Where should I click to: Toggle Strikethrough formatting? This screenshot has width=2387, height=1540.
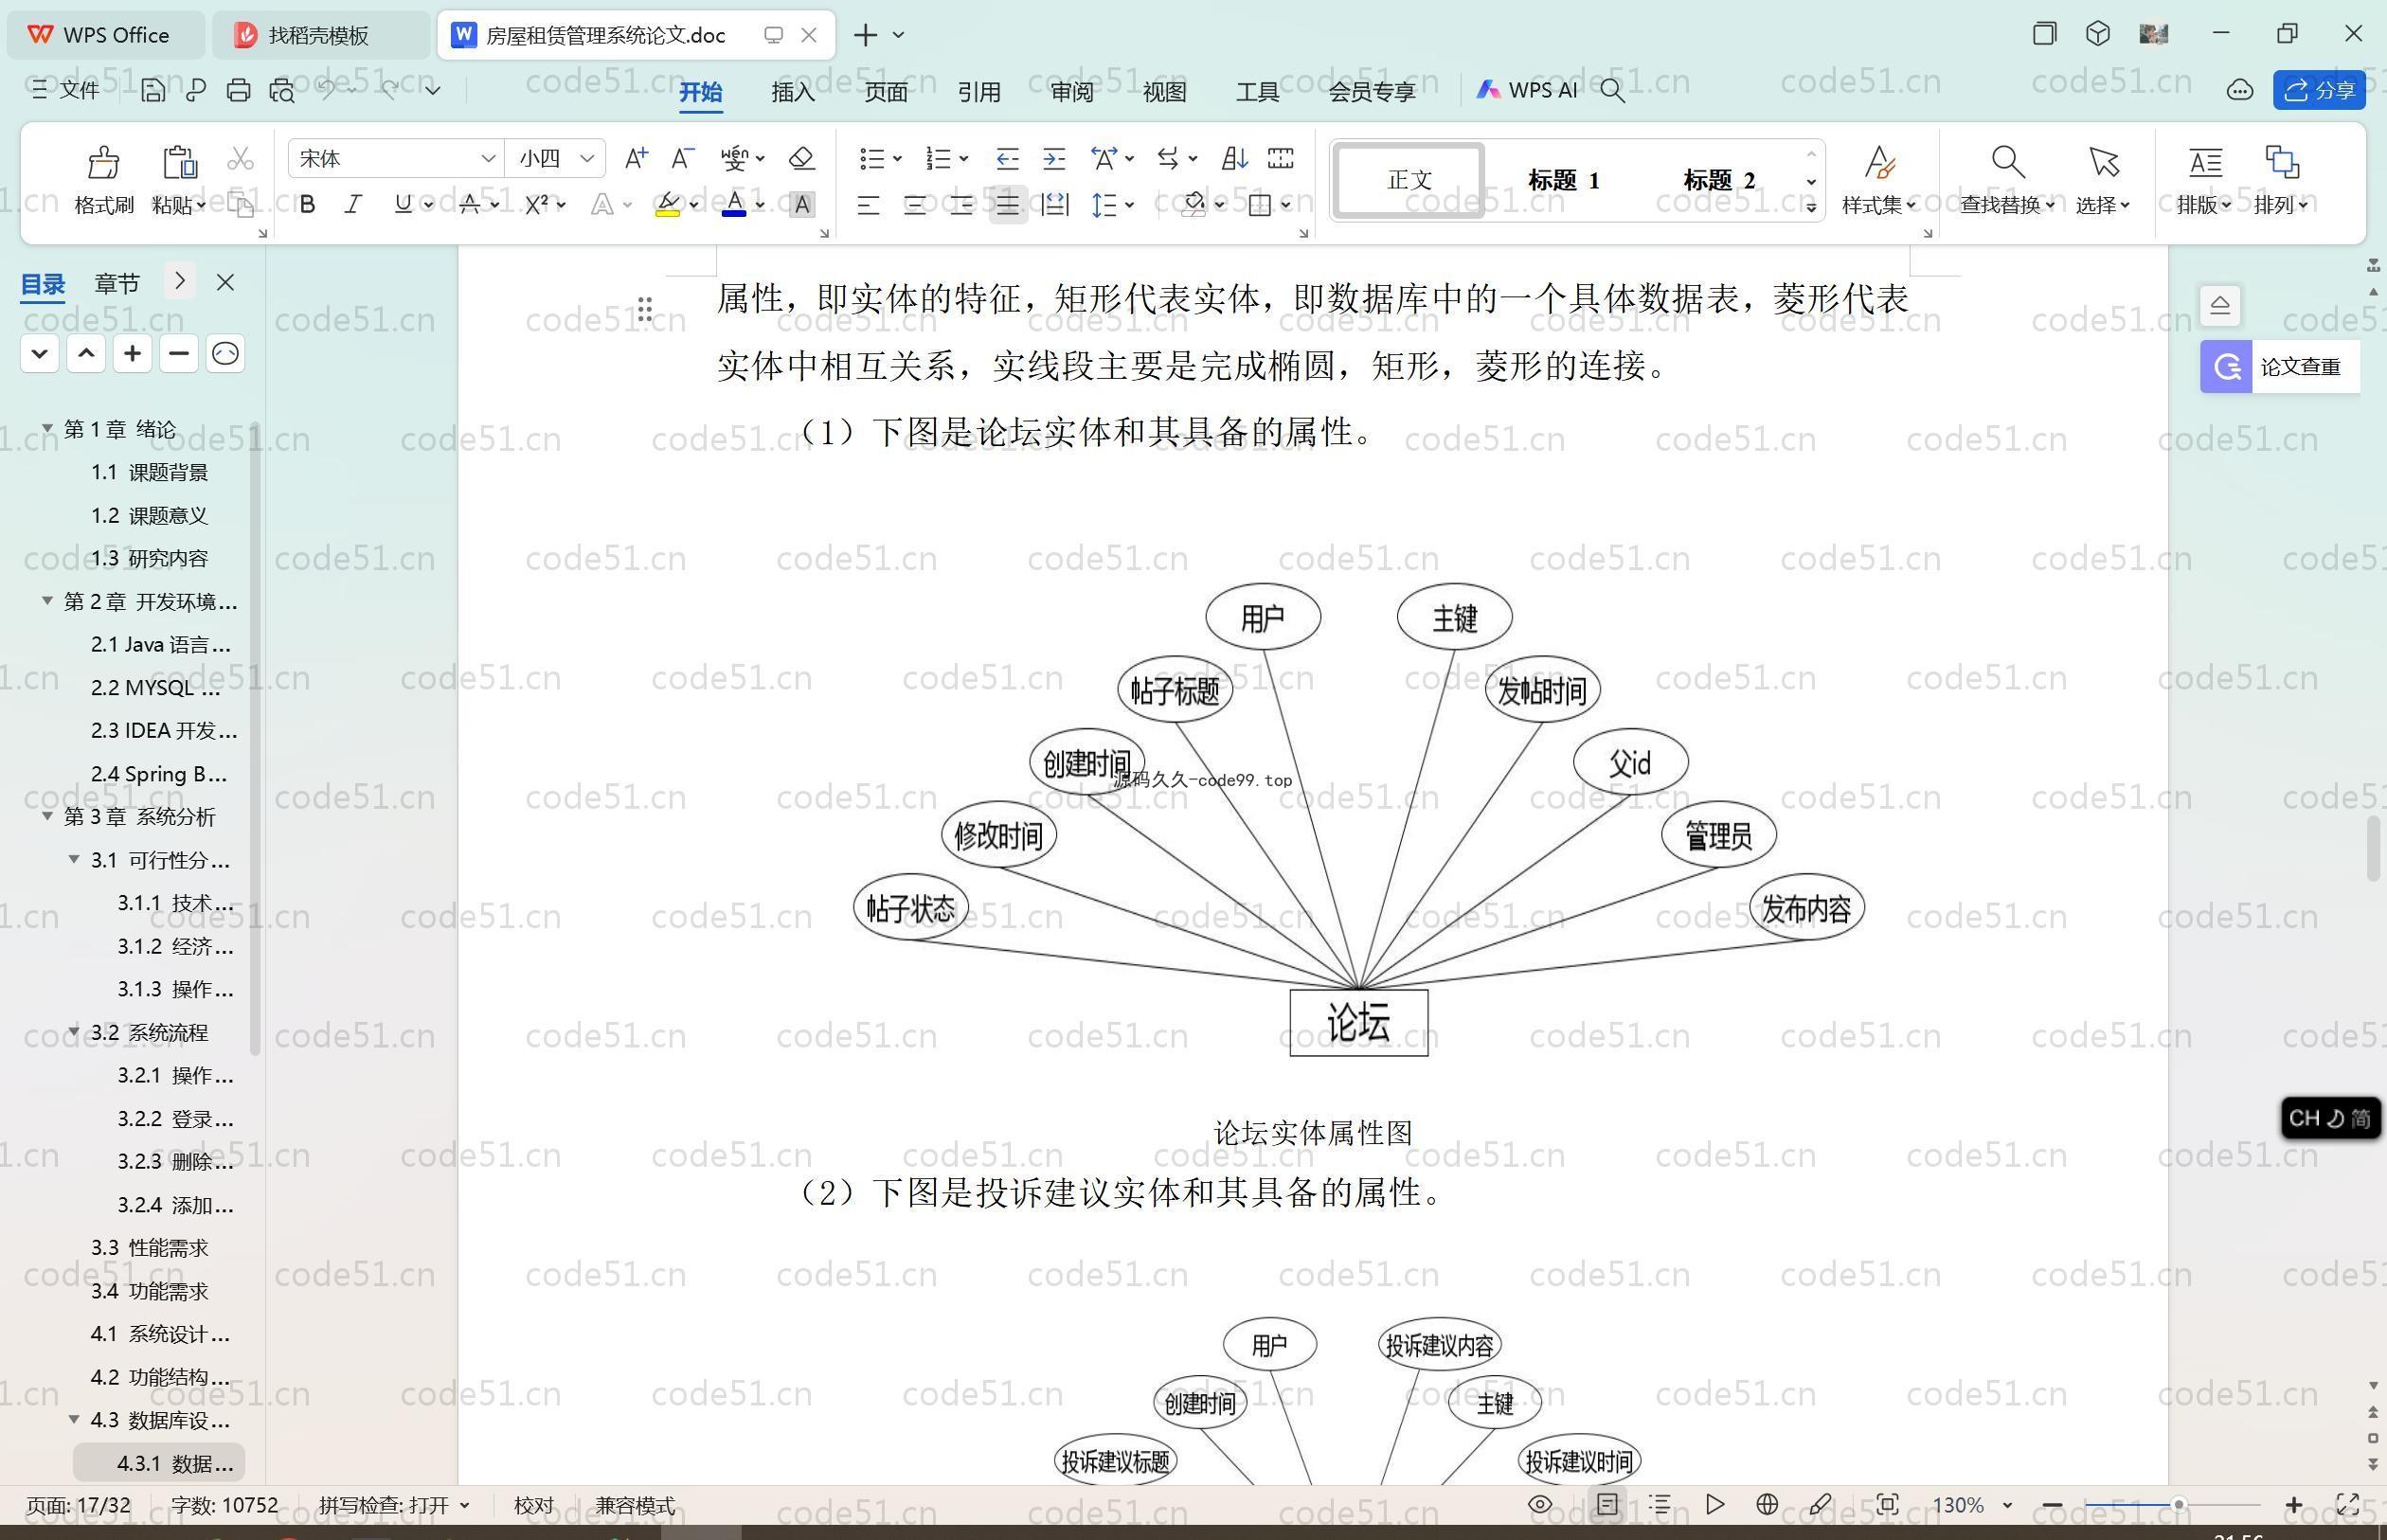(x=470, y=205)
